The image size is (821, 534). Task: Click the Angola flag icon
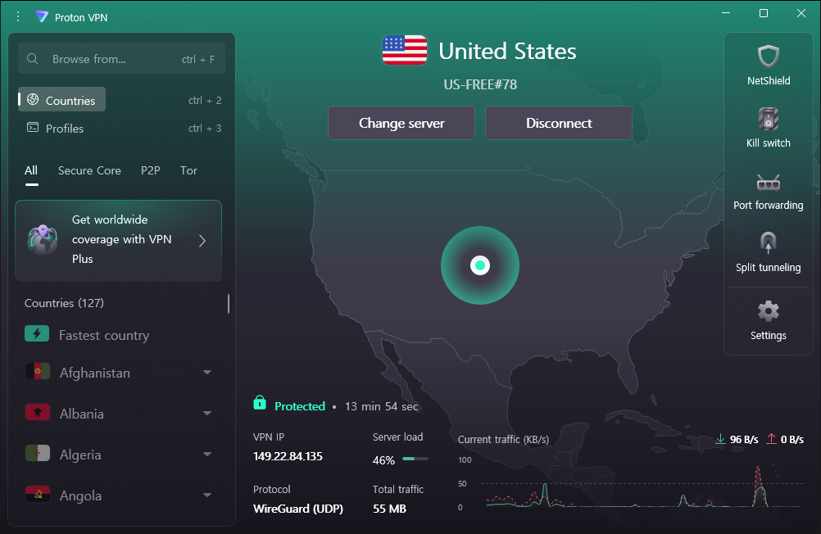pyautogui.click(x=37, y=494)
